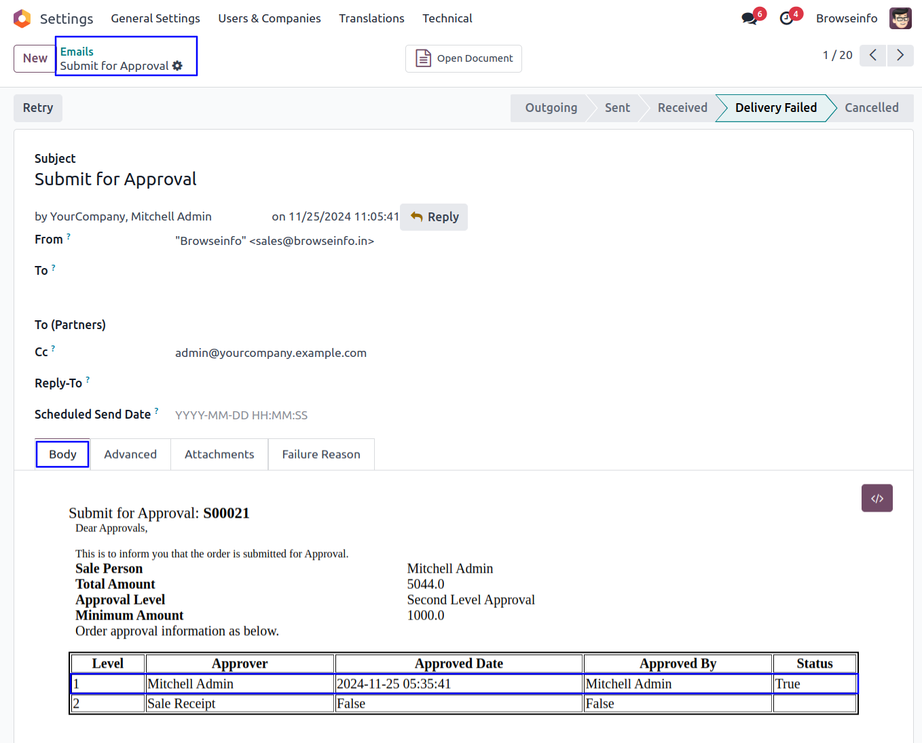Go to the previous record arrow
The image size is (922, 743).
873,55
